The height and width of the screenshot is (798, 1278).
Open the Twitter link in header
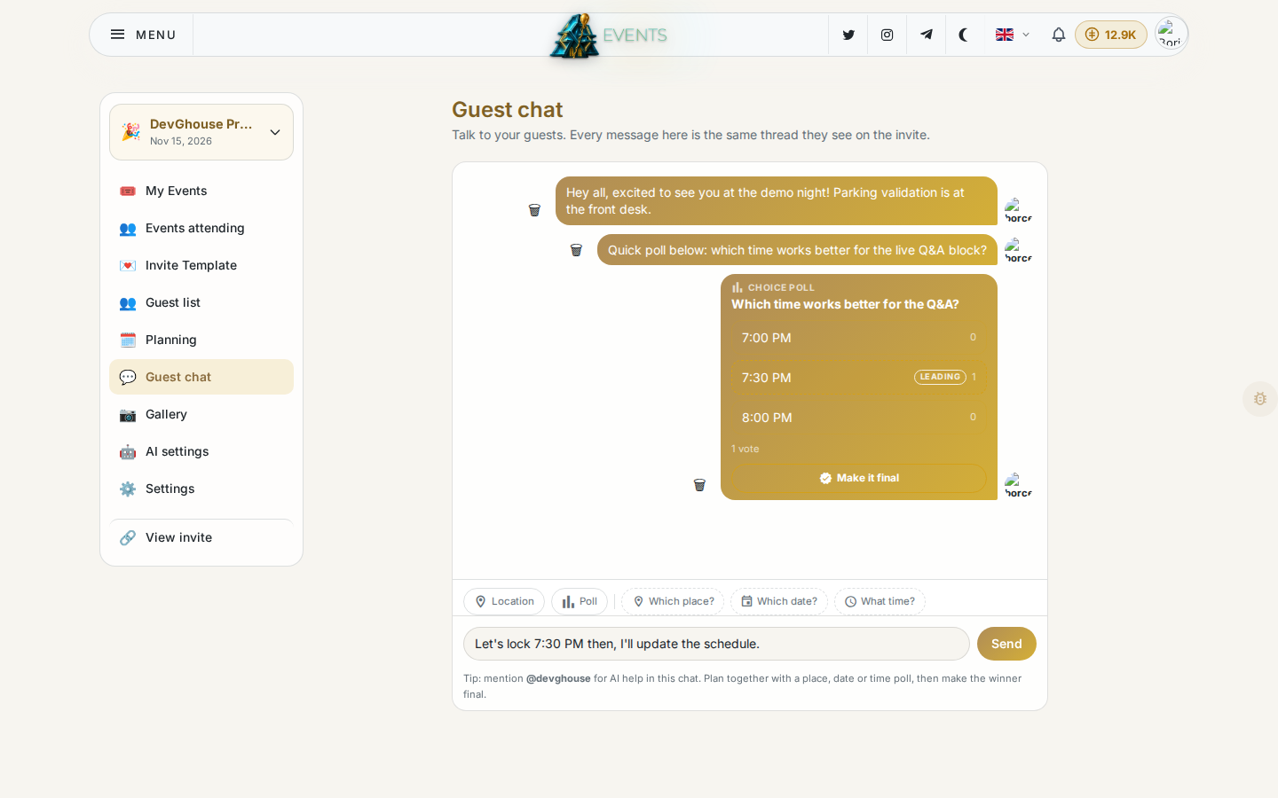(x=848, y=35)
